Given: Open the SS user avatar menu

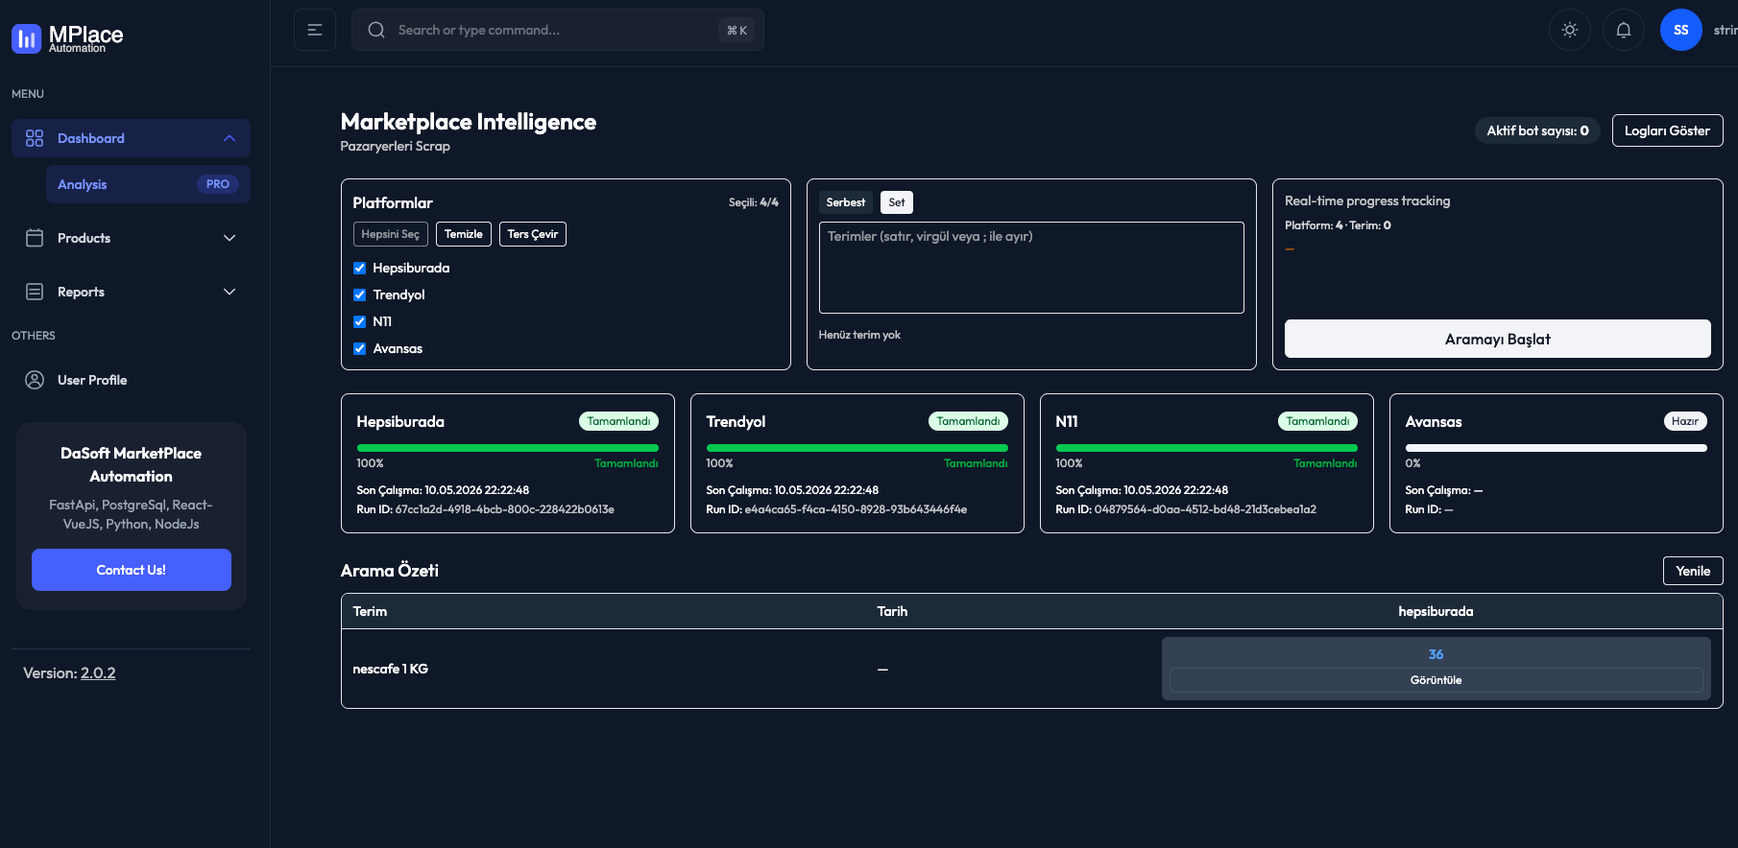Looking at the screenshot, I should pos(1681,30).
